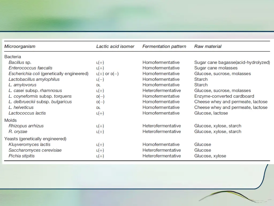Select the "Yeasts (genetically engineered)" group heading

pos(35,139)
